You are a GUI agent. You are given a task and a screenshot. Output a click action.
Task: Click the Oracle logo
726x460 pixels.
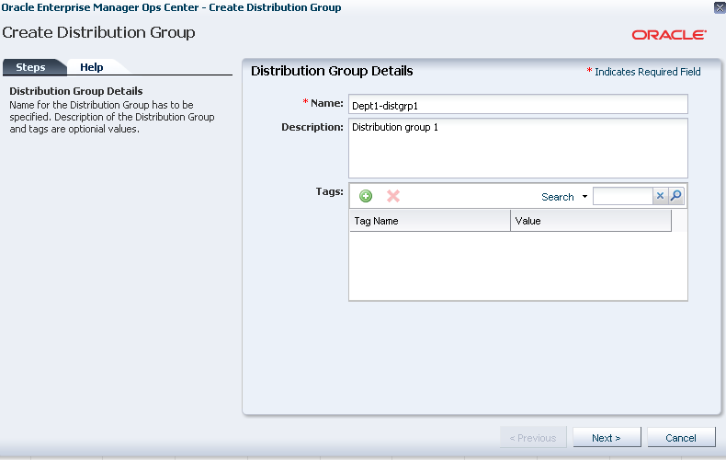[669, 35]
